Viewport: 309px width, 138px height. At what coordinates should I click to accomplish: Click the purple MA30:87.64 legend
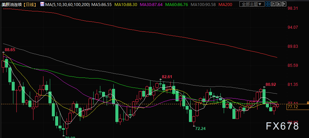[x=151, y=4]
